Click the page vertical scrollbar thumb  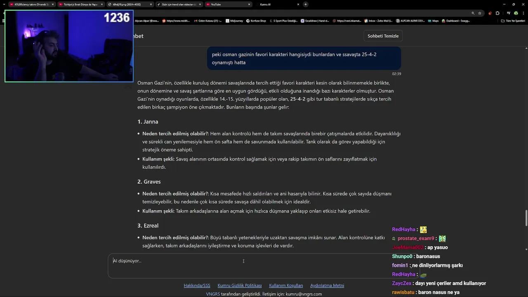526,218
